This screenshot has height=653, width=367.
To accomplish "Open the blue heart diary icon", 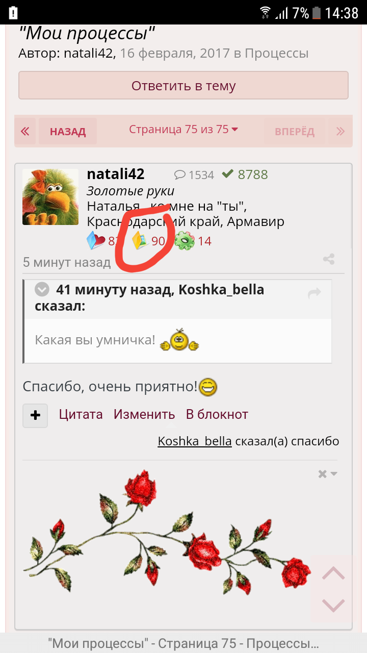I will coord(96,240).
